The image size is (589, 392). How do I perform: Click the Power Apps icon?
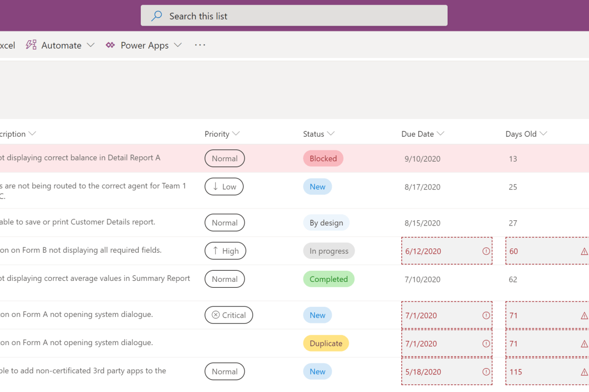[110, 45]
